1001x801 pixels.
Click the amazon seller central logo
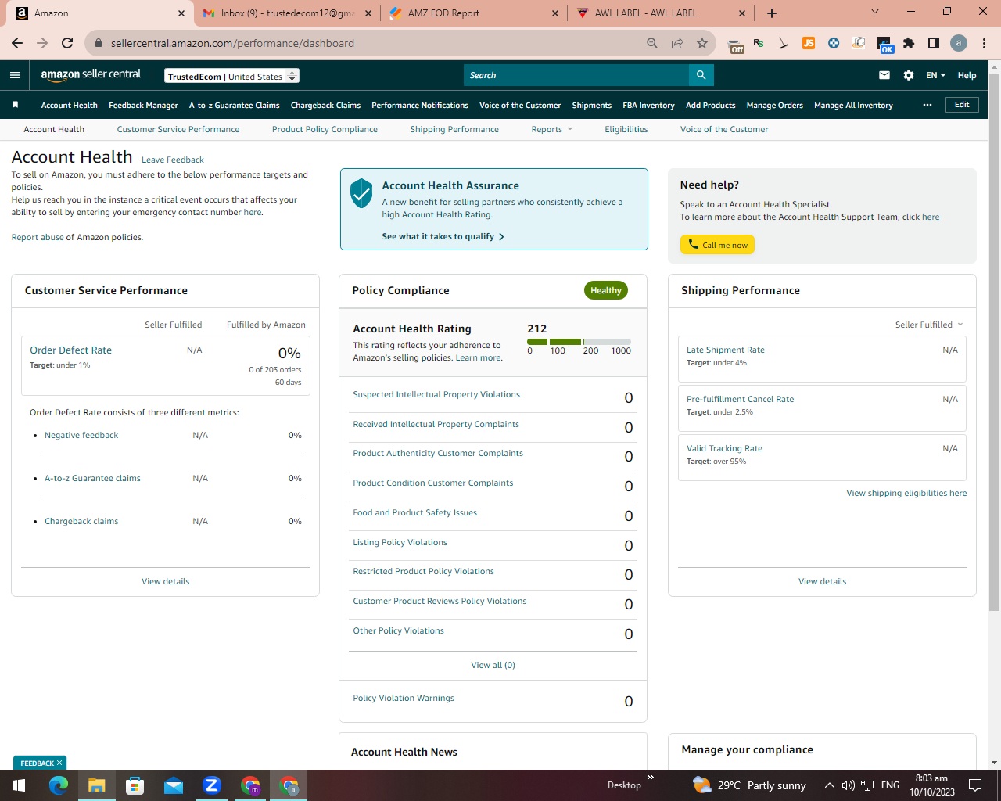[x=91, y=74]
